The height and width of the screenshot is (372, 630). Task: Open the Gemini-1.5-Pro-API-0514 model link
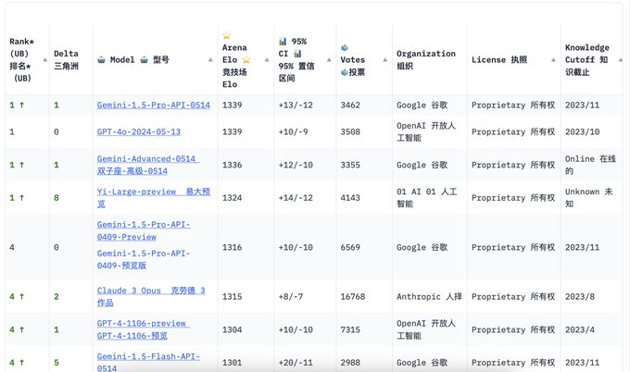click(x=154, y=105)
